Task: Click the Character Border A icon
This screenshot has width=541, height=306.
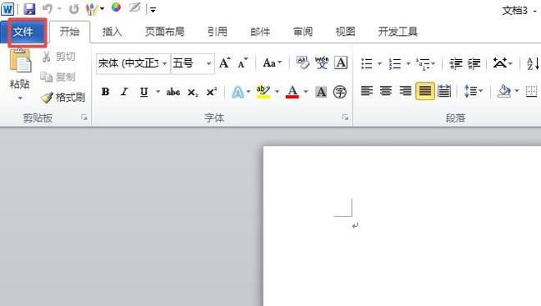Action: [x=341, y=63]
